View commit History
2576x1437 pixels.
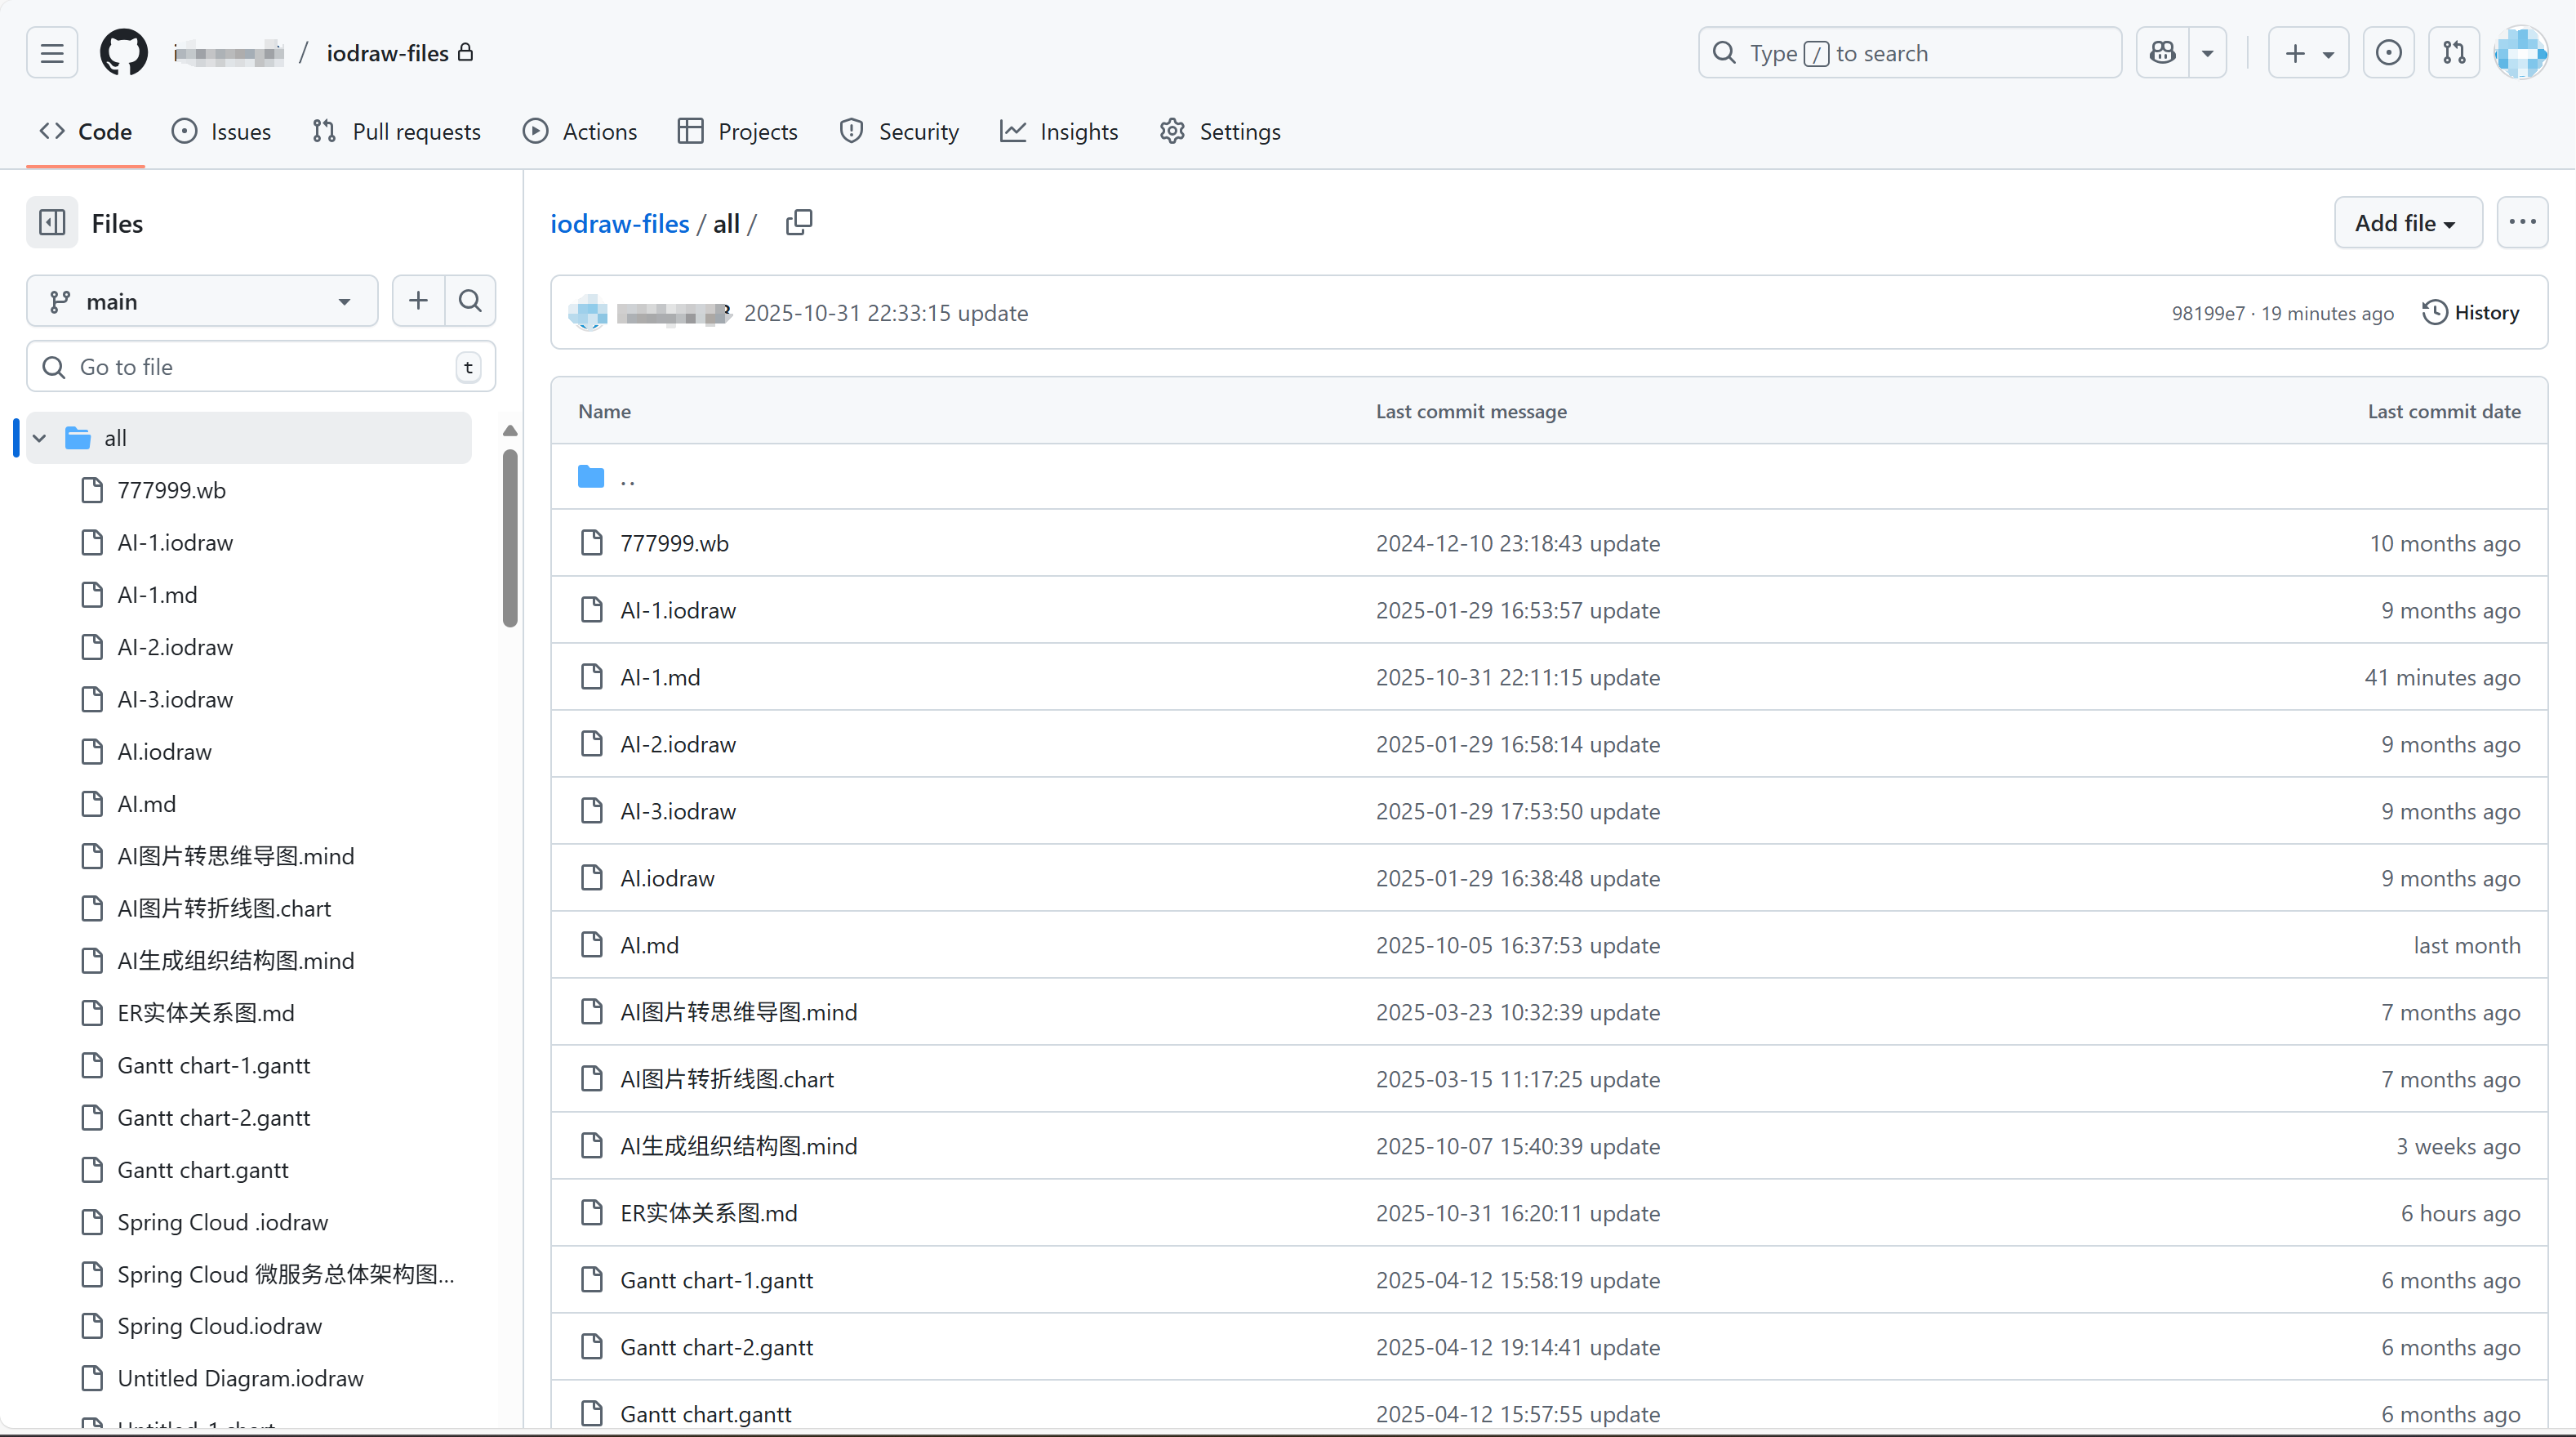click(2471, 312)
